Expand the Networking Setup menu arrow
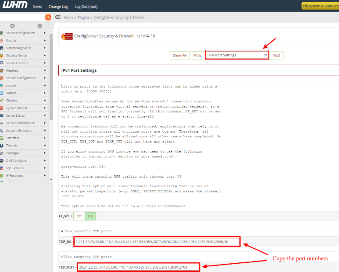 pyautogui.click(x=45, y=48)
